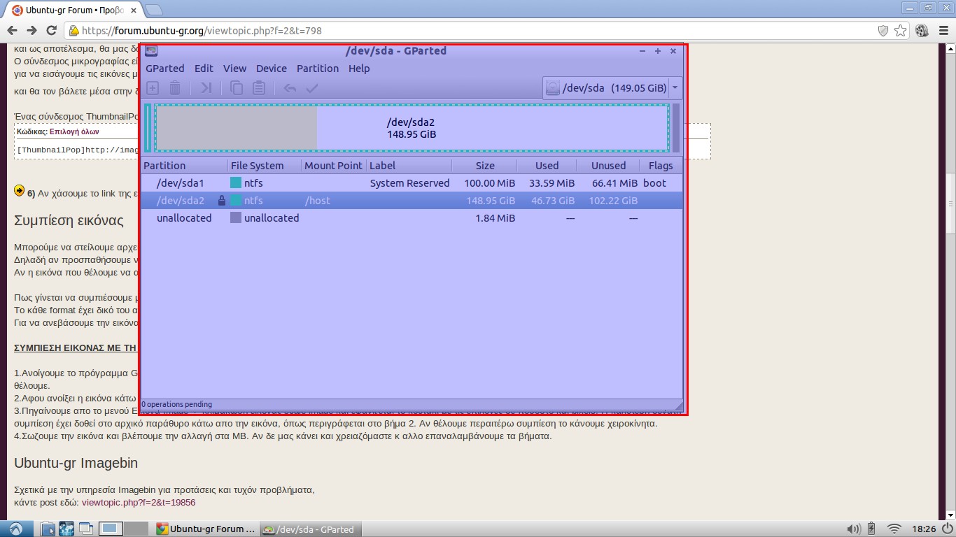Click the Copy partition toolbar icon

pos(237,88)
